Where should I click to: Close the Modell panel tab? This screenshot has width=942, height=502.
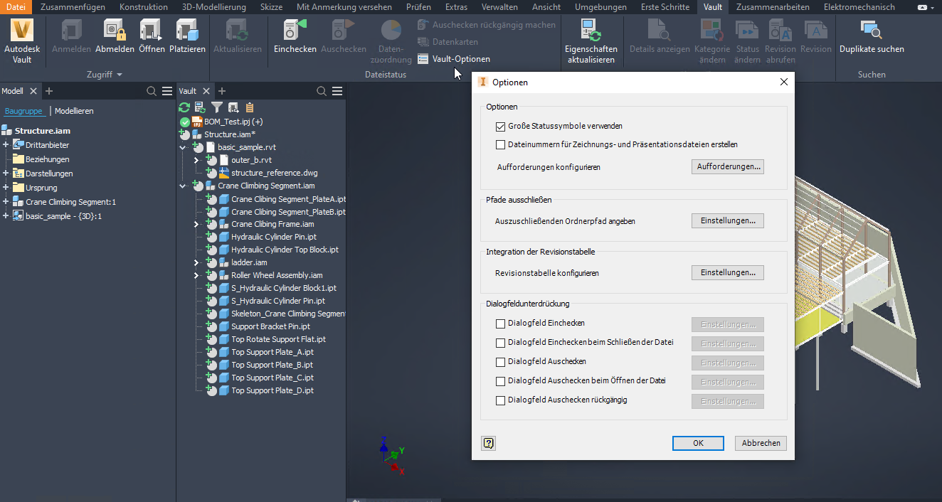coord(33,91)
